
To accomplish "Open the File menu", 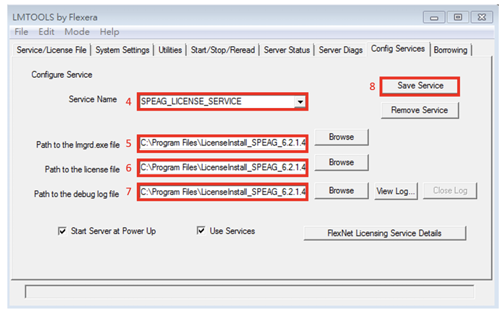I will tap(21, 32).
